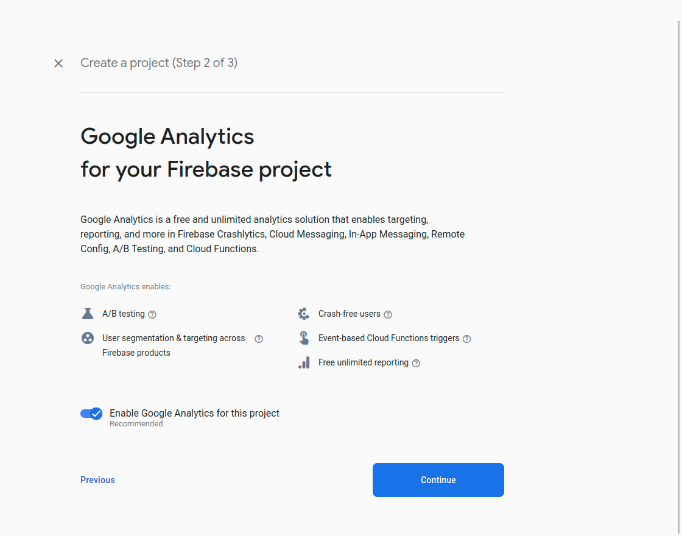Open help for Free unlimited reporting
Image resolution: width=682 pixels, height=536 pixels.
point(416,363)
